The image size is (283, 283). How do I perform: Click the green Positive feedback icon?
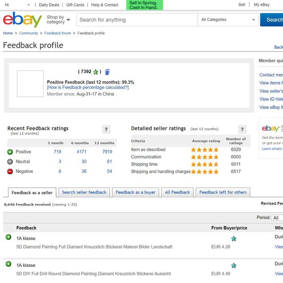pyautogui.click(x=10, y=152)
